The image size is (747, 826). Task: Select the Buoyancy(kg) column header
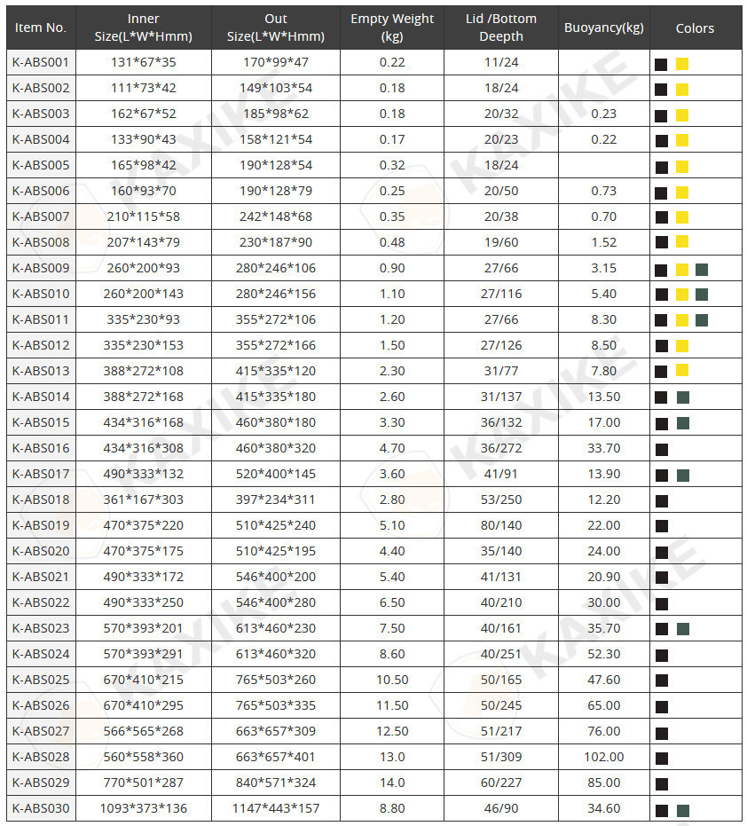604,28
